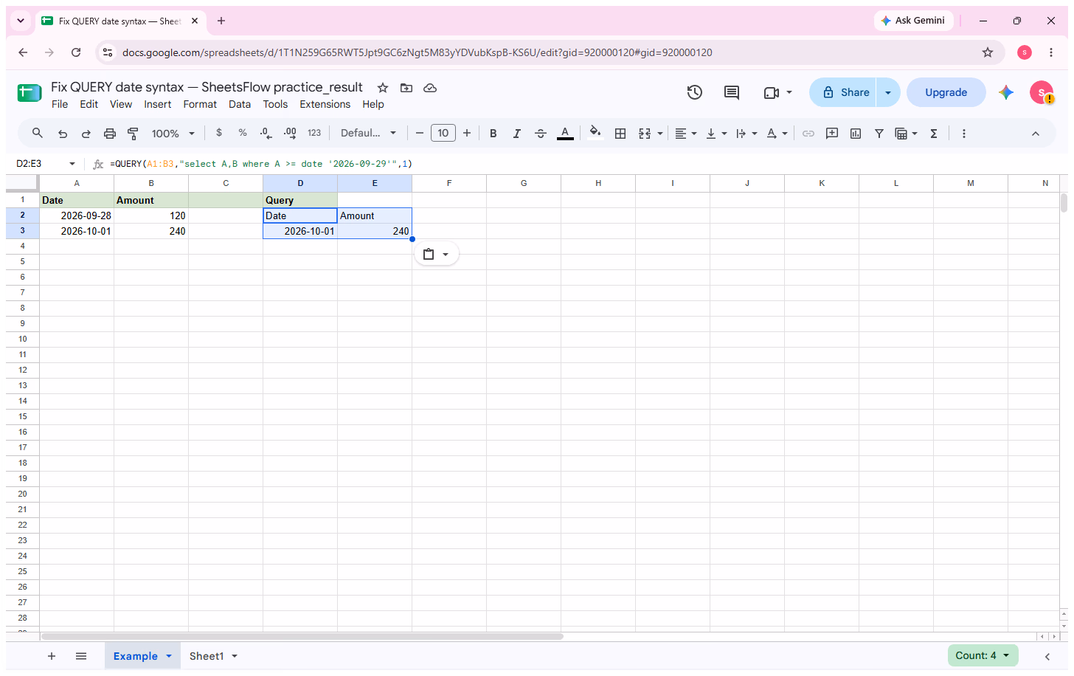Switch to Sheet1 tab
Viewport: 1074px width, 676px height.
207,656
